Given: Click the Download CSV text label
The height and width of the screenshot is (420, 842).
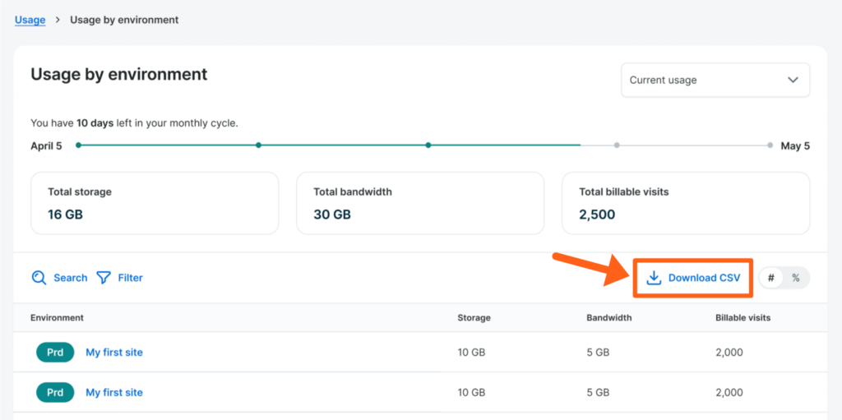Looking at the screenshot, I should tap(704, 278).
